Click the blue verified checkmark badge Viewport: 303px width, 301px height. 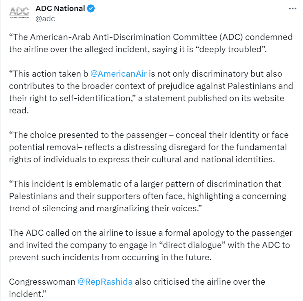91,9
